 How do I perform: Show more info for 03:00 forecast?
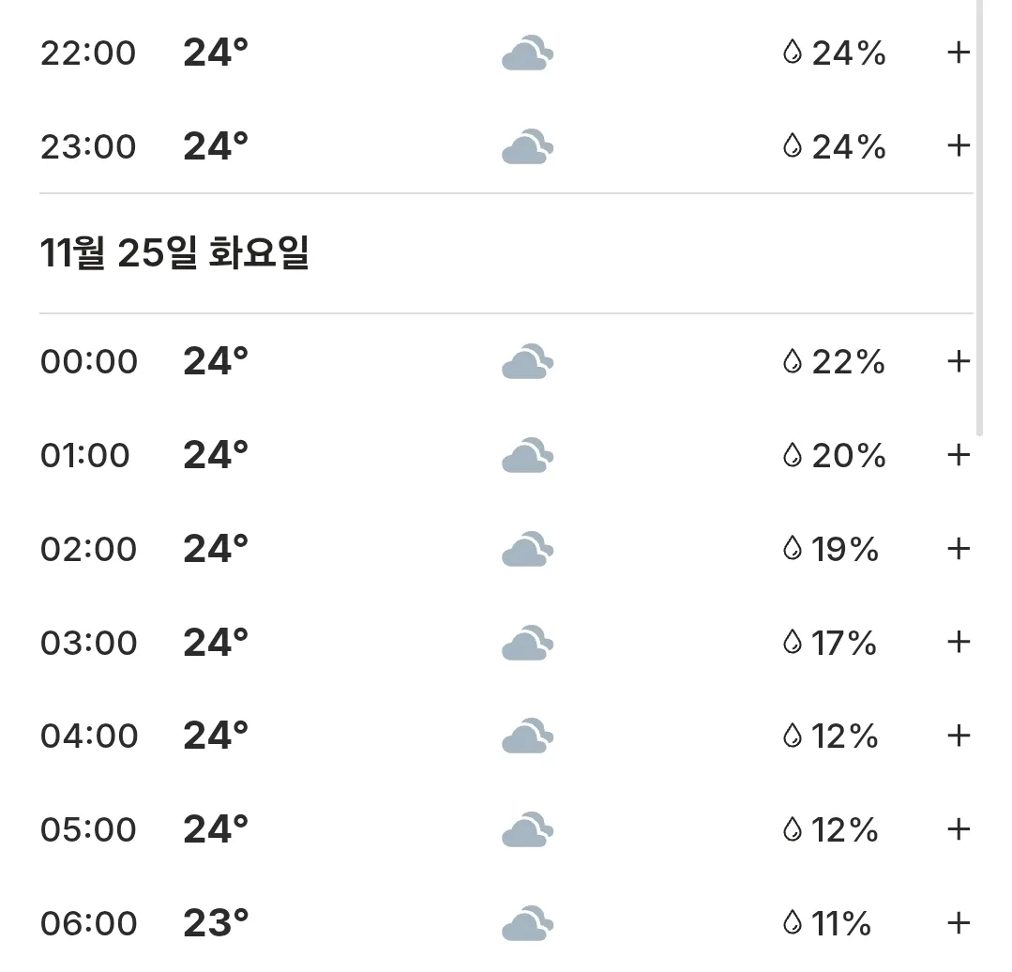(959, 642)
